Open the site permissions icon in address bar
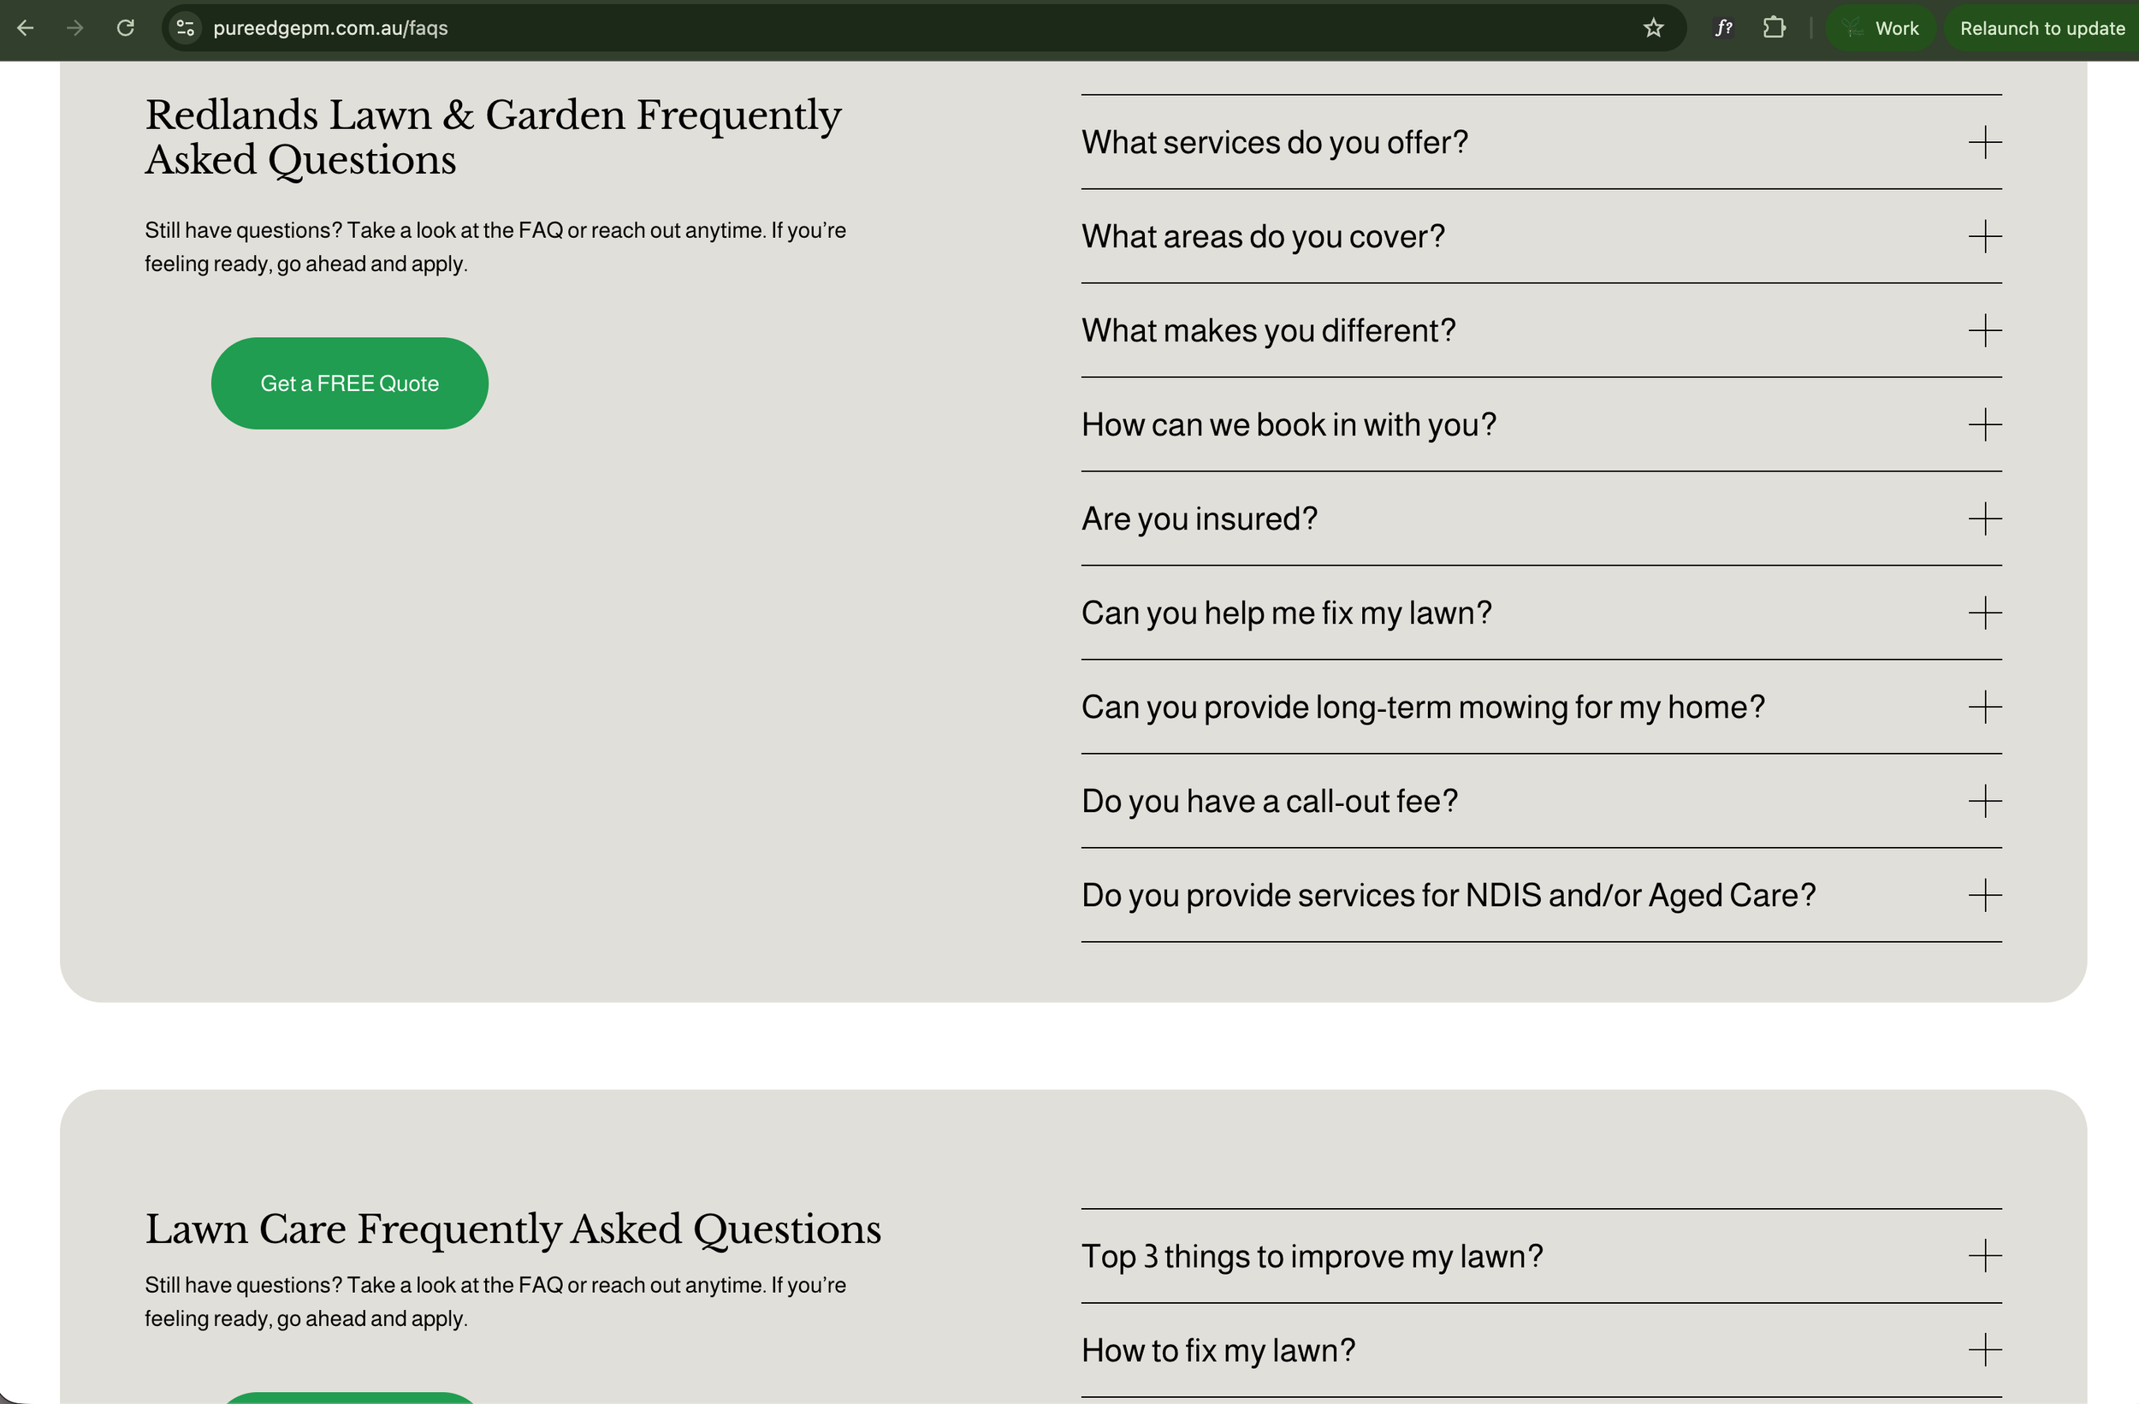 185,28
